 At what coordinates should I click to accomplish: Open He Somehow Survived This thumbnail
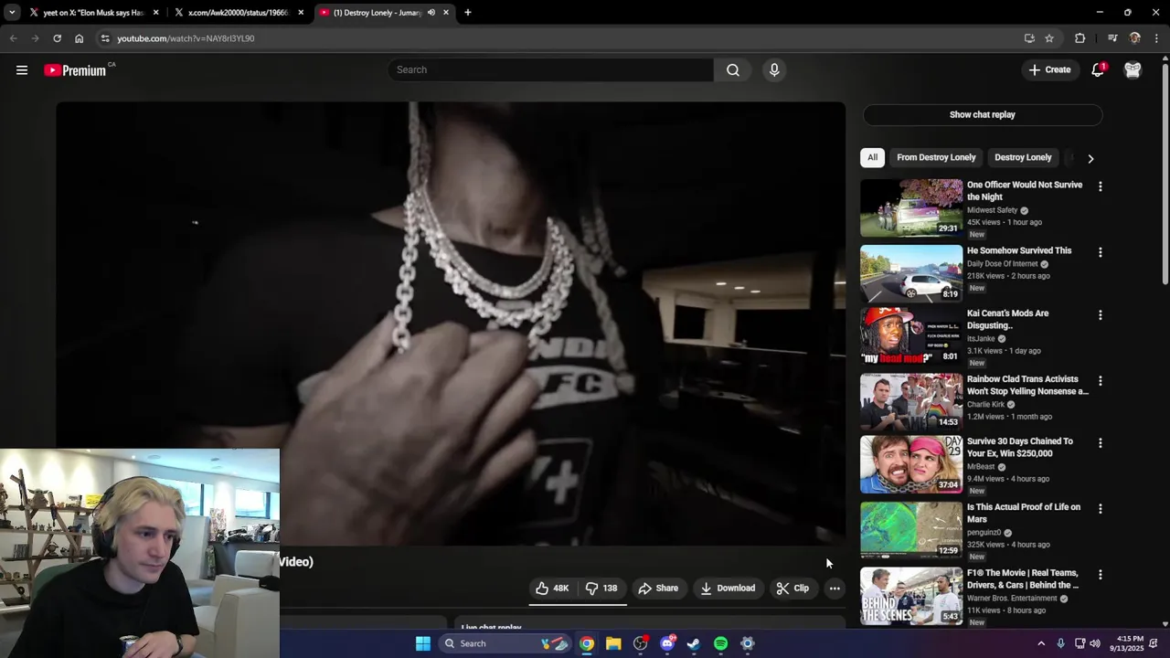coord(911,273)
